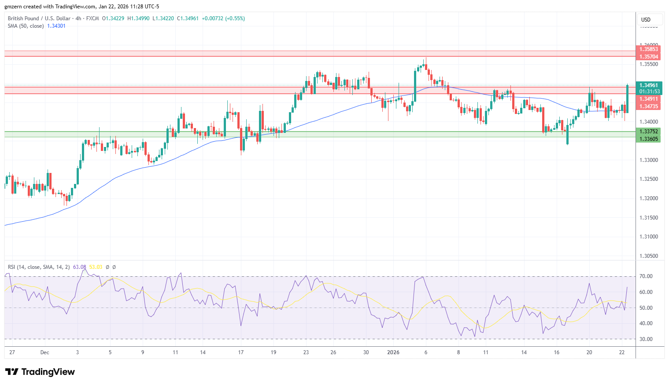Click the 22 date on time axis
This screenshot has height=385, width=669.
point(622,352)
